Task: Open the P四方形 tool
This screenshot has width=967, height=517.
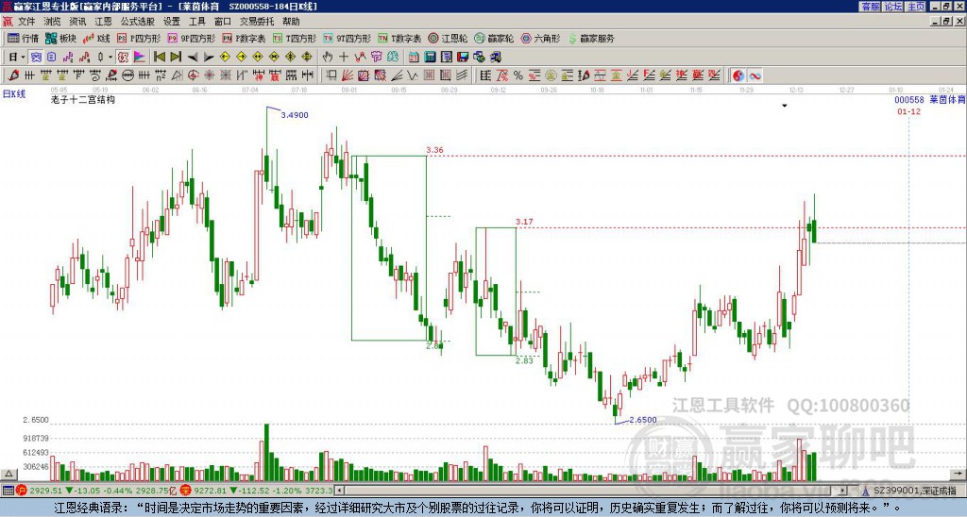Action: point(139,38)
